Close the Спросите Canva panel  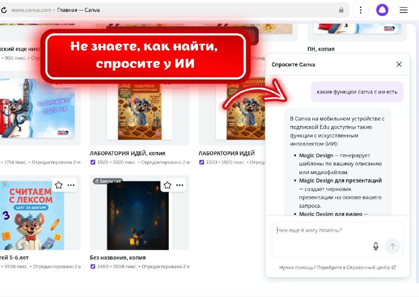pos(399,64)
